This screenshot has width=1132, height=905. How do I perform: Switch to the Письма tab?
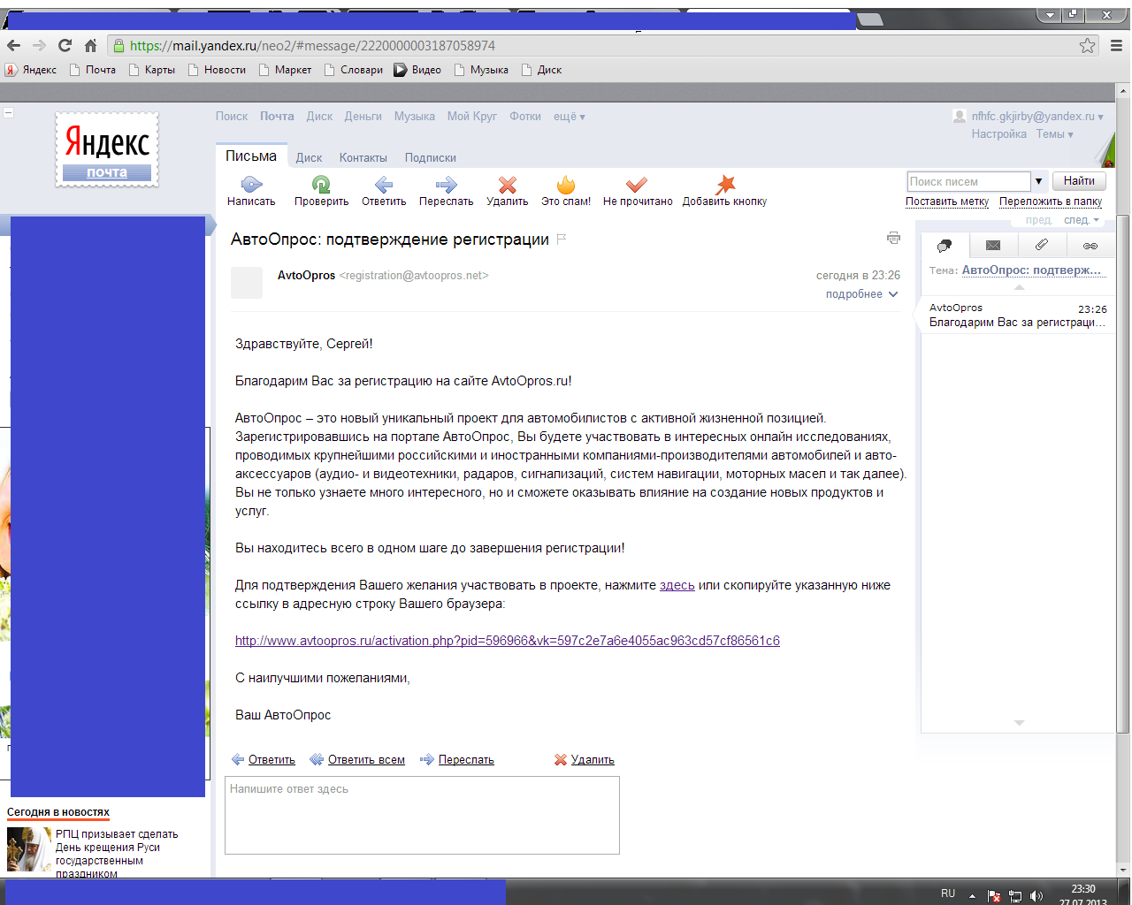251,156
